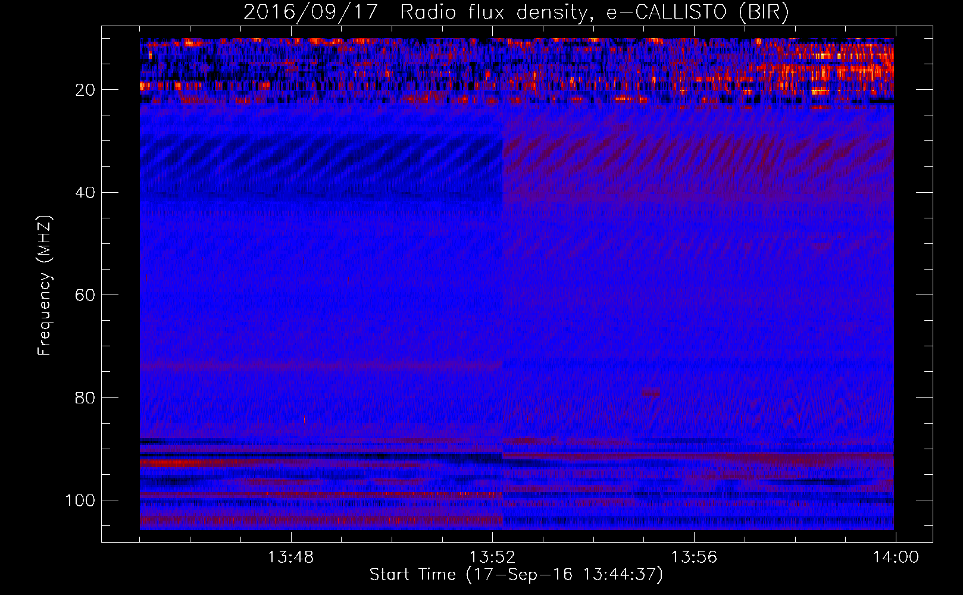This screenshot has height=595, width=963.
Task: Click the 100 MHz frequency tick label
Action: tap(80, 500)
